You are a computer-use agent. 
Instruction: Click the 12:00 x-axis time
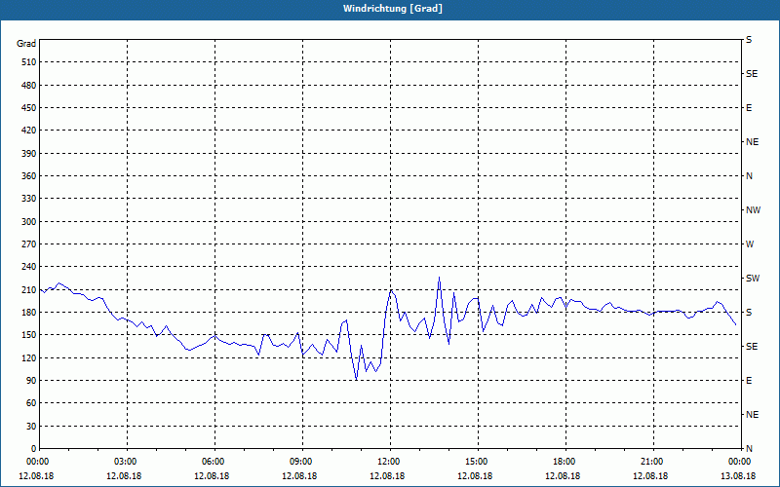pyautogui.click(x=390, y=462)
